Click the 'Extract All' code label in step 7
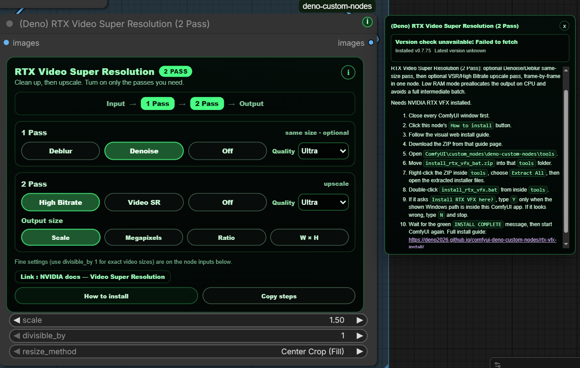Image resolution: width=580 pixels, height=368 pixels. tap(528, 173)
